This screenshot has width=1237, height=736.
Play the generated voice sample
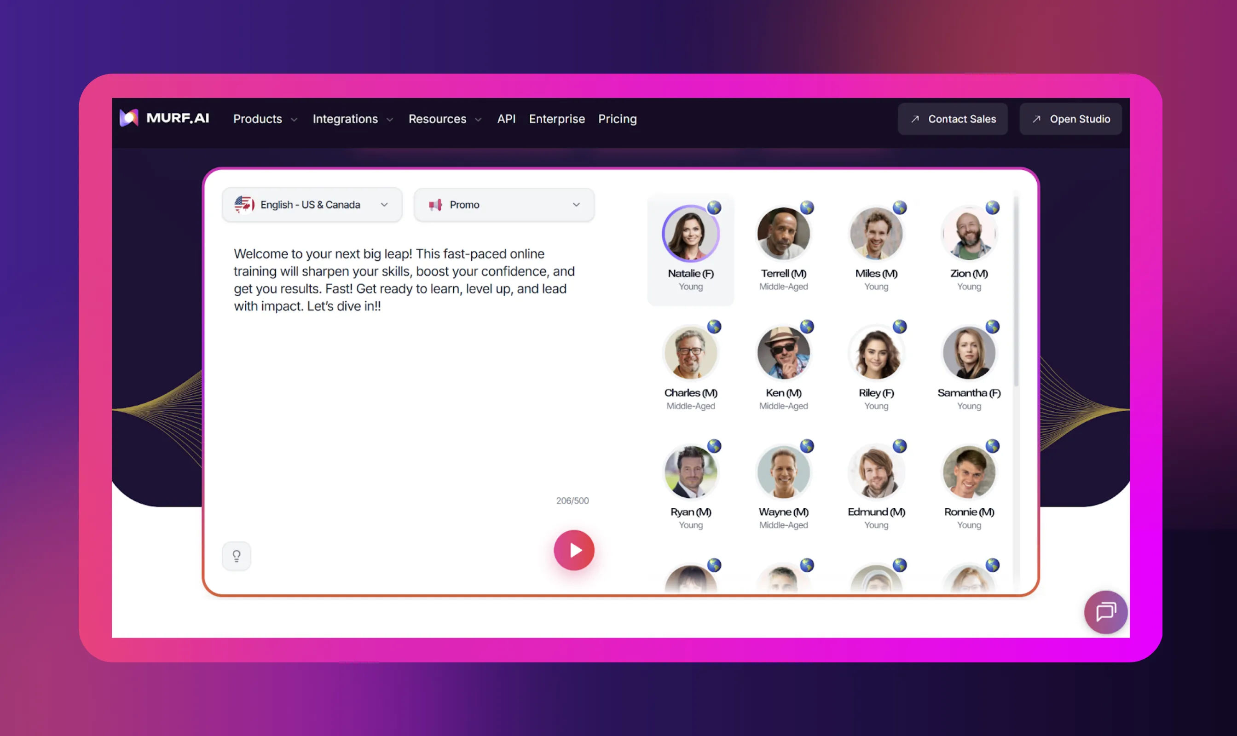point(573,550)
